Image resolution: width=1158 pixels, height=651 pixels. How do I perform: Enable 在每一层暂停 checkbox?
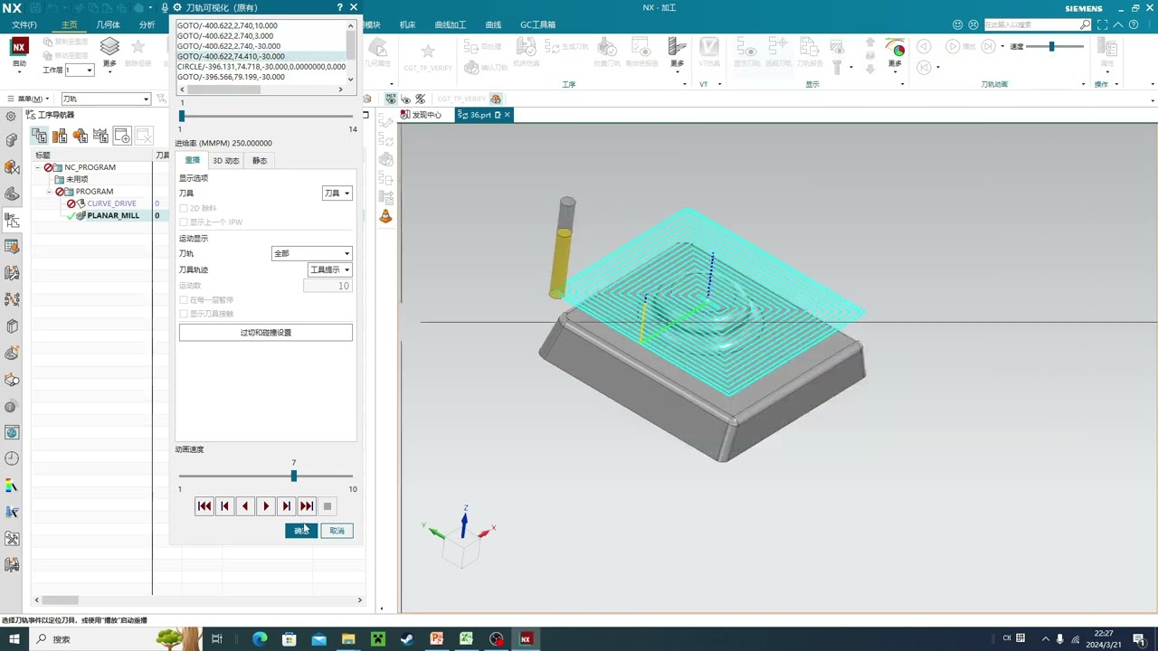(x=184, y=300)
